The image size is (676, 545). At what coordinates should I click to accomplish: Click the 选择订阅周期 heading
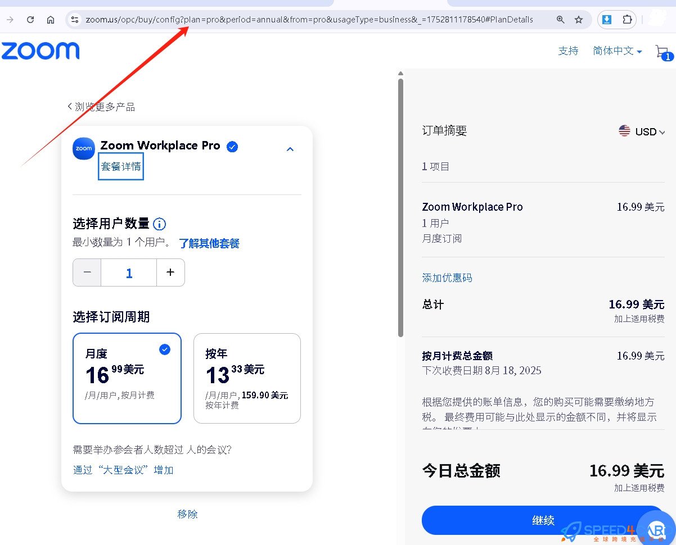point(111,317)
